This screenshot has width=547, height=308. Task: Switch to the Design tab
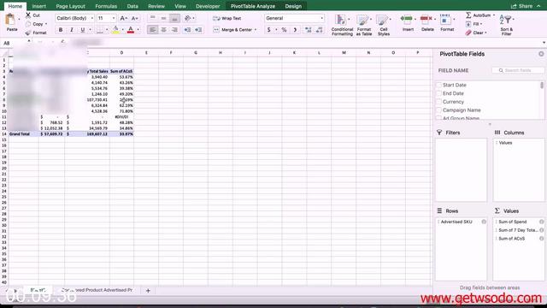pyautogui.click(x=293, y=6)
